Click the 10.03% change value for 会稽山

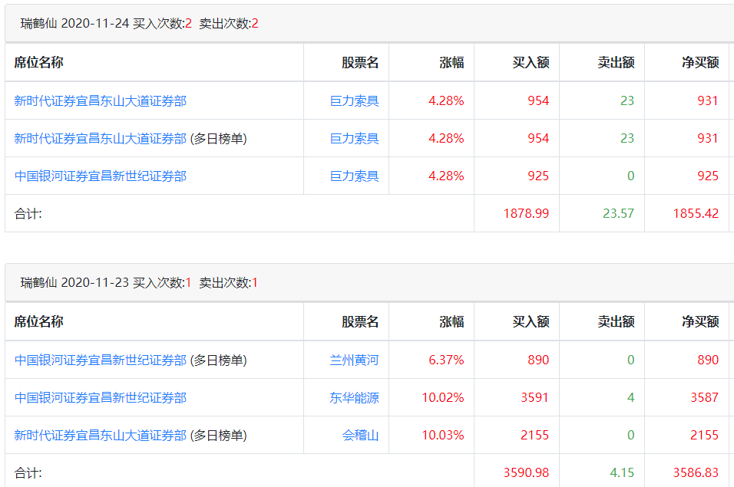442,435
